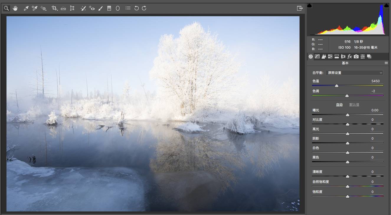Activate the Color Sampler tool
Viewport: 391px width, 215px height.
pos(35,8)
